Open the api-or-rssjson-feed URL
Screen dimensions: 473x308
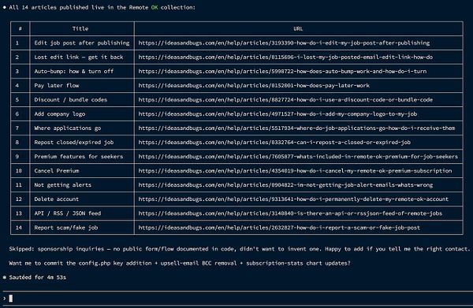click(x=290, y=213)
